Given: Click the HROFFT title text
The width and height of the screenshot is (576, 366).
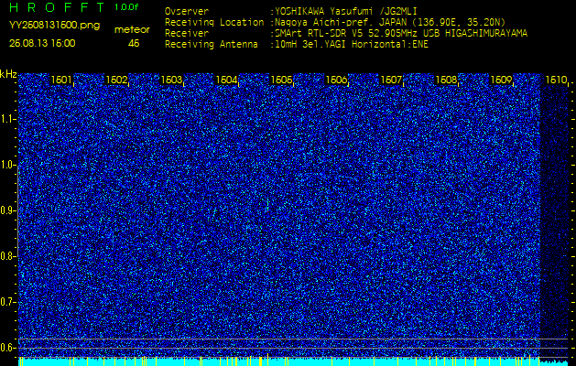Looking at the screenshot, I should (57, 7).
